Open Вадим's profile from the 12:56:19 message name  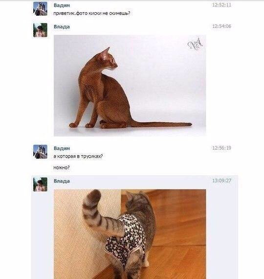tap(62, 148)
